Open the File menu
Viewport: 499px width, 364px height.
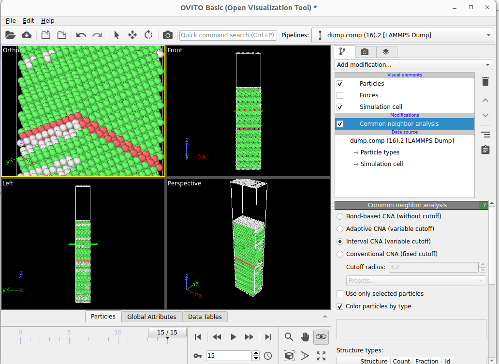pos(11,21)
